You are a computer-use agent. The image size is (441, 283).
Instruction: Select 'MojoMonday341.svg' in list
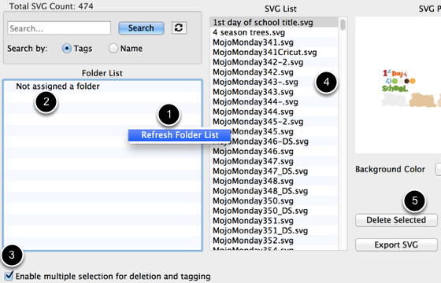pyautogui.click(x=274, y=42)
